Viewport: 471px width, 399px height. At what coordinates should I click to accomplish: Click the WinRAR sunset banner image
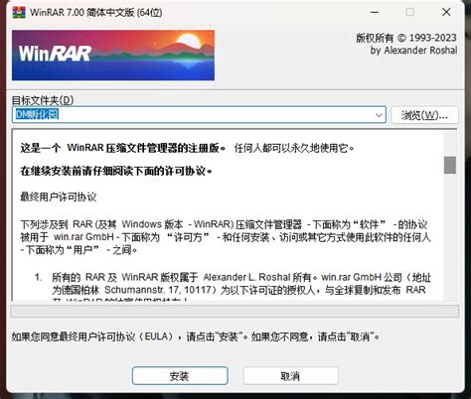113,55
